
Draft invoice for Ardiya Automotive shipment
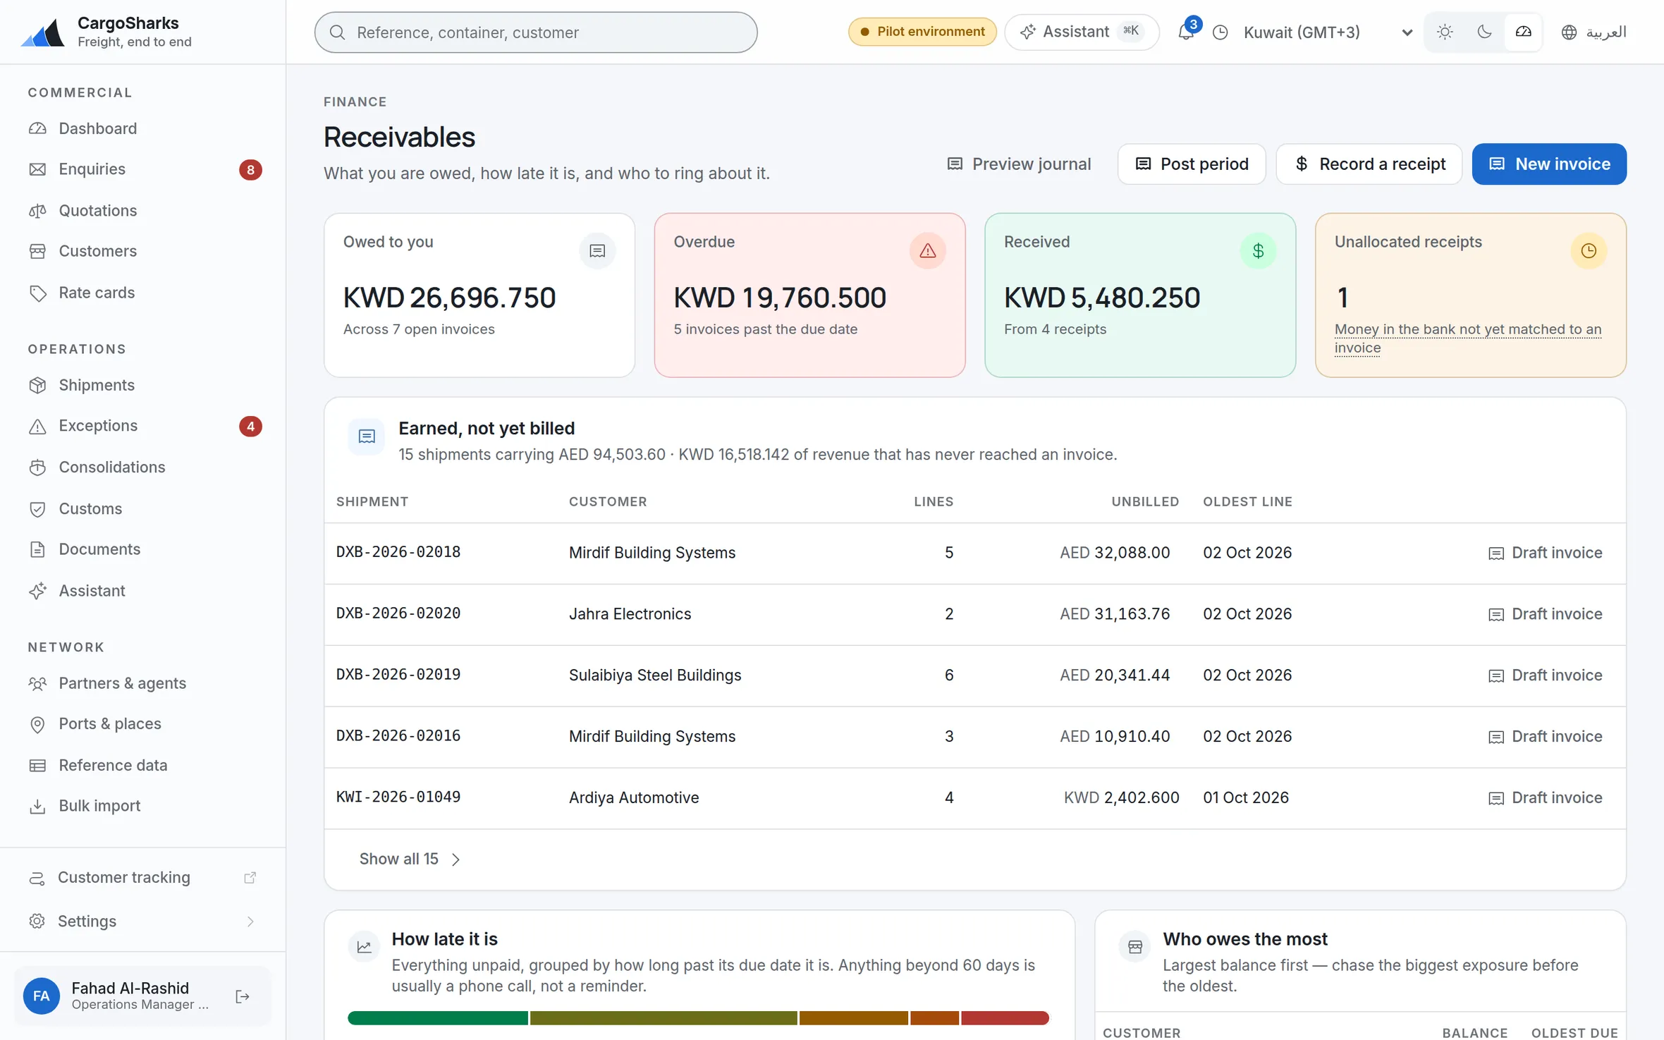point(1545,797)
